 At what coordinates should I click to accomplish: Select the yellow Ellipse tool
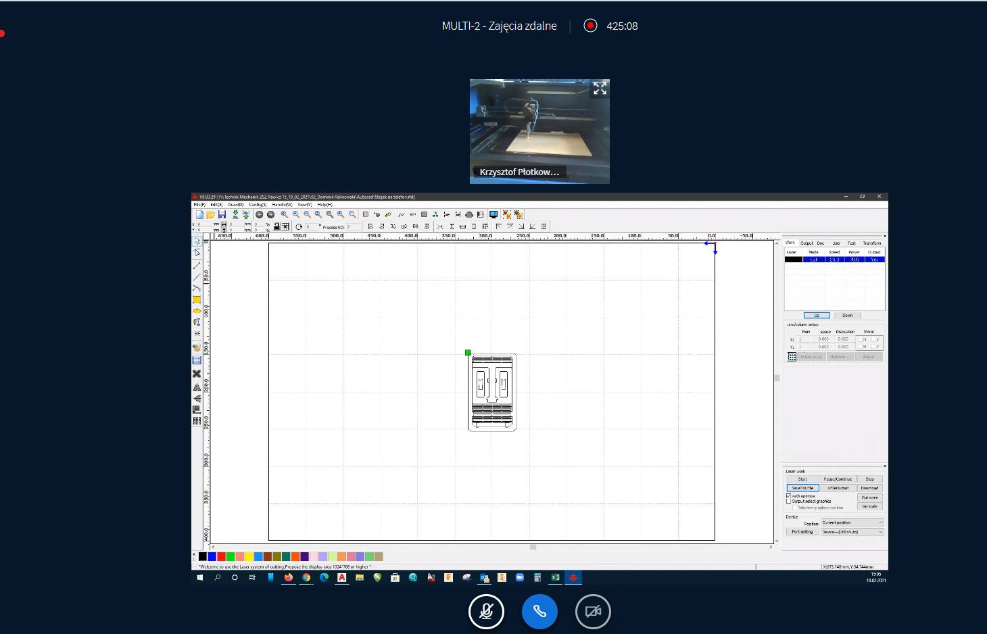pyautogui.click(x=197, y=311)
